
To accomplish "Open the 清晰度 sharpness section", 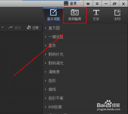I will pyautogui.click(x=85, y=72).
